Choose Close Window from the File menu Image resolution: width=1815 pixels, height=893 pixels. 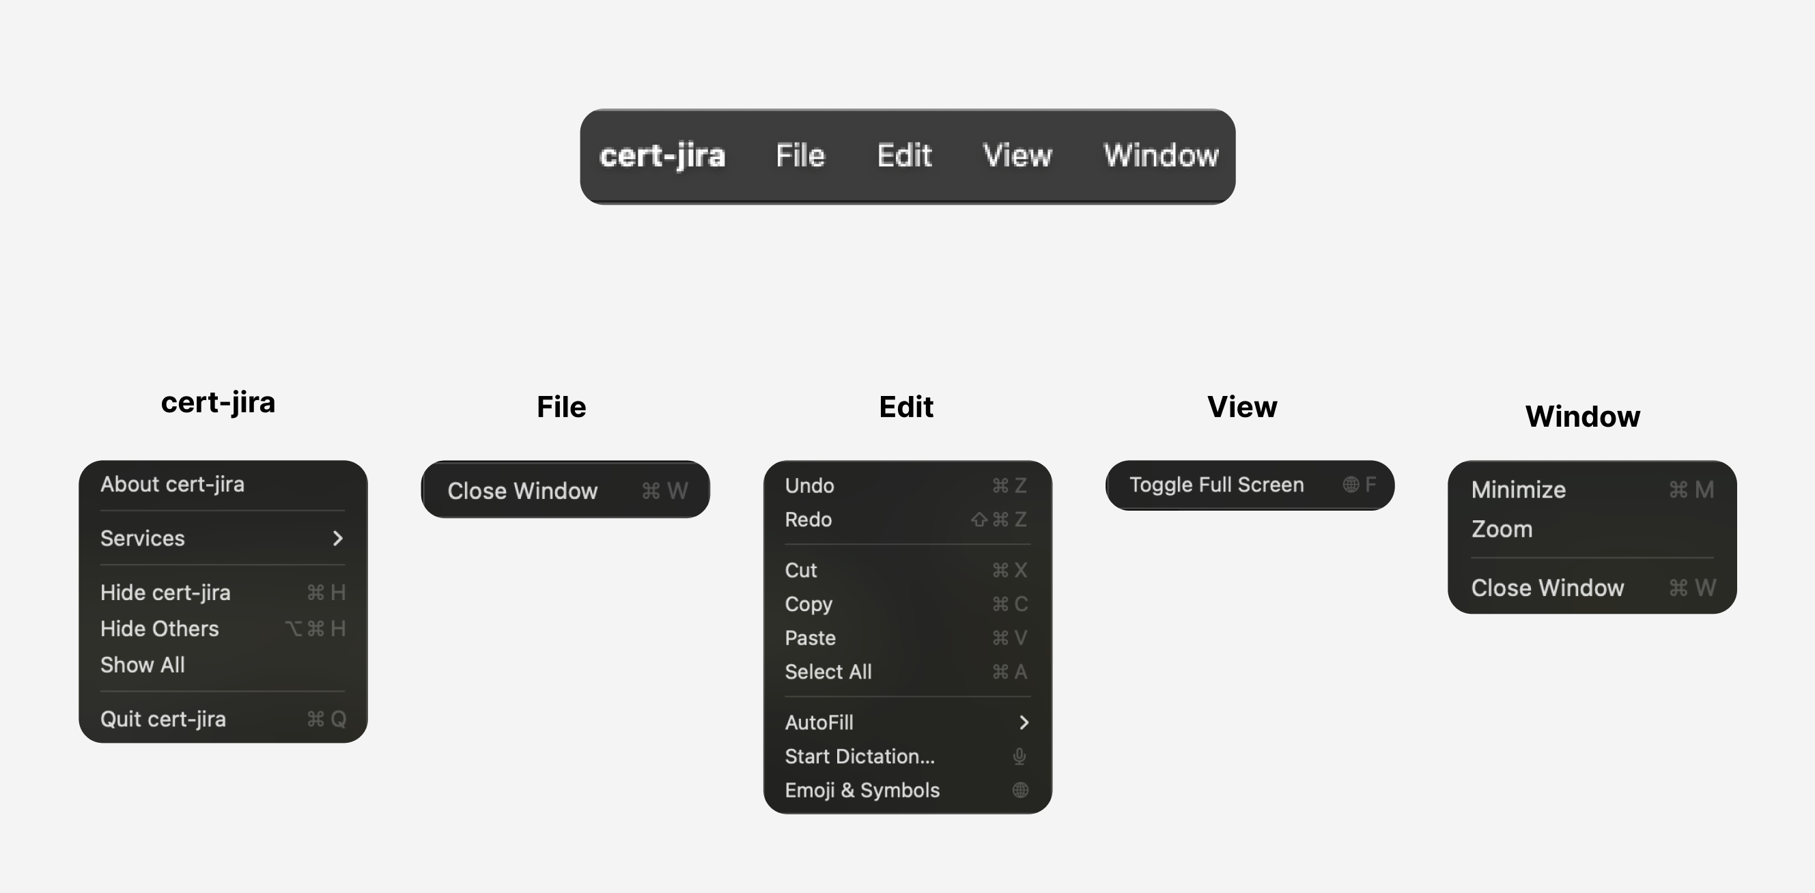[522, 490]
